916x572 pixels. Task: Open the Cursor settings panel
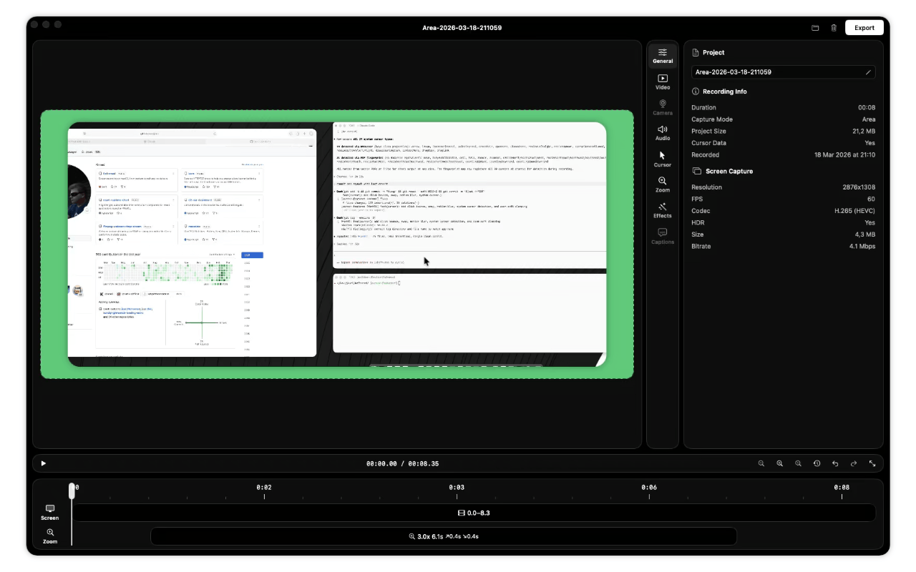[663, 159]
